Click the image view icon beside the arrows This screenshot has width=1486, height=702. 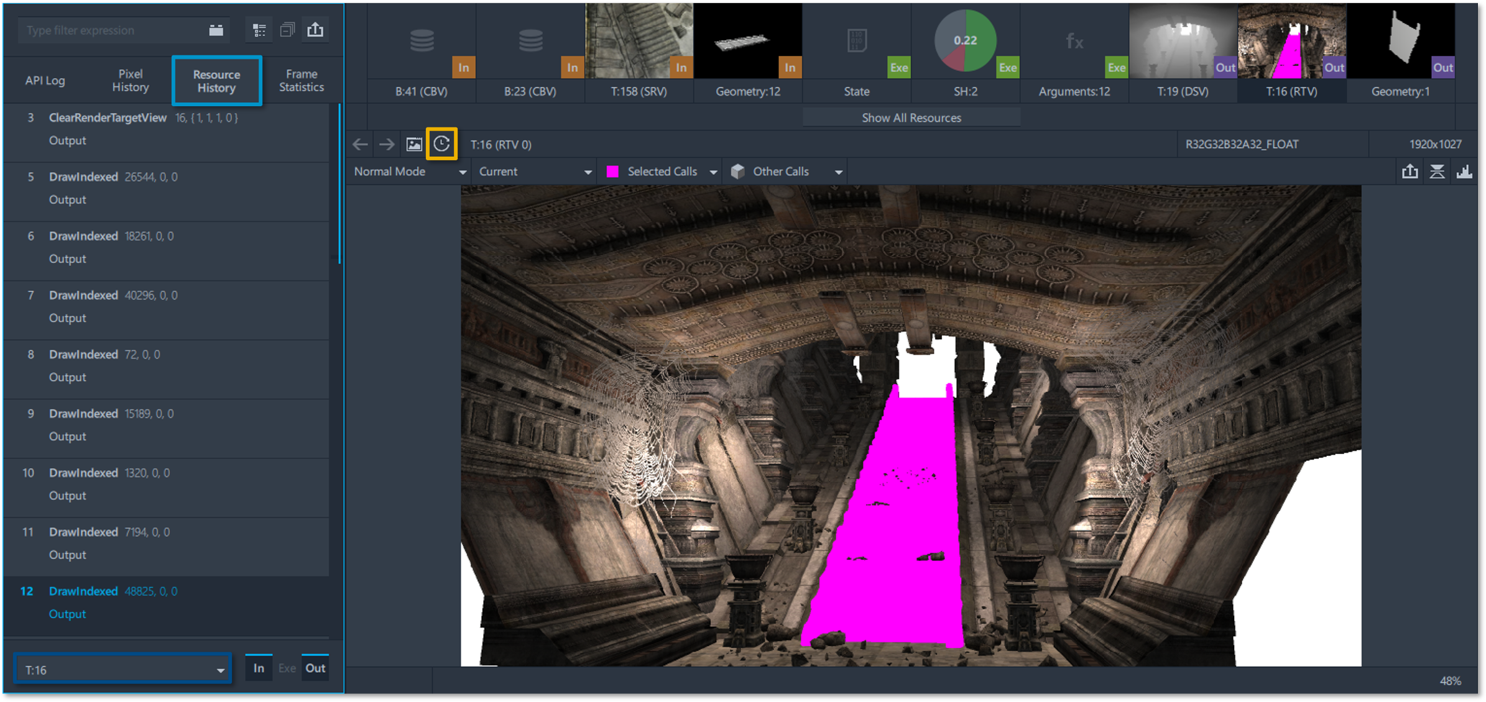coord(414,144)
